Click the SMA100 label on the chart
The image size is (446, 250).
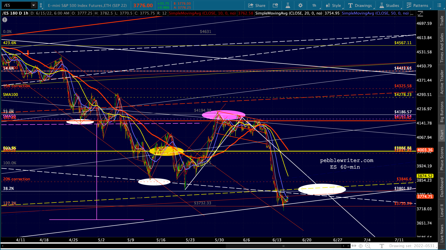(x=10, y=95)
